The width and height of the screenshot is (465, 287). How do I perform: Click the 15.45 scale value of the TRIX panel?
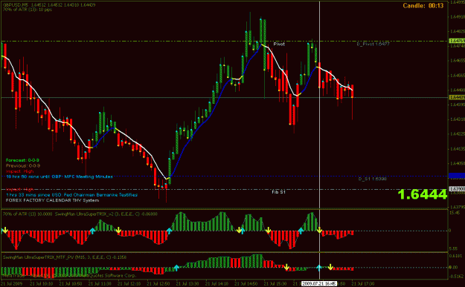click(x=455, y=213)
